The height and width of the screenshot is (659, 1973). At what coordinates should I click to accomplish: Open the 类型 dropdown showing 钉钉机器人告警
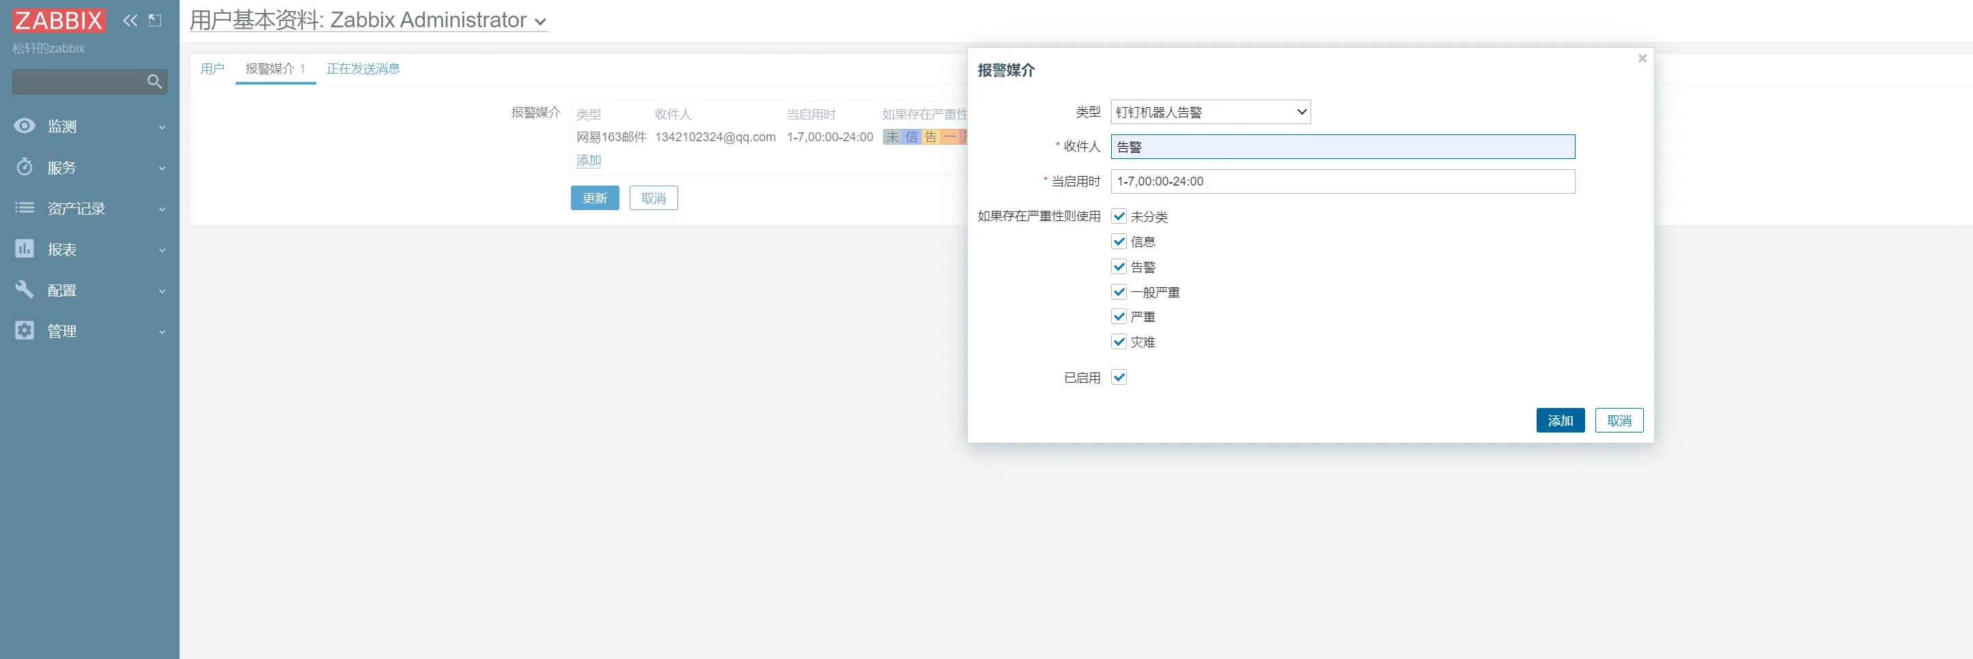pos(1210,113)
